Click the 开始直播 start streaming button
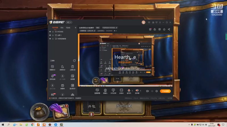The width and height of the screenshot is (227, 127). [165, 91]
